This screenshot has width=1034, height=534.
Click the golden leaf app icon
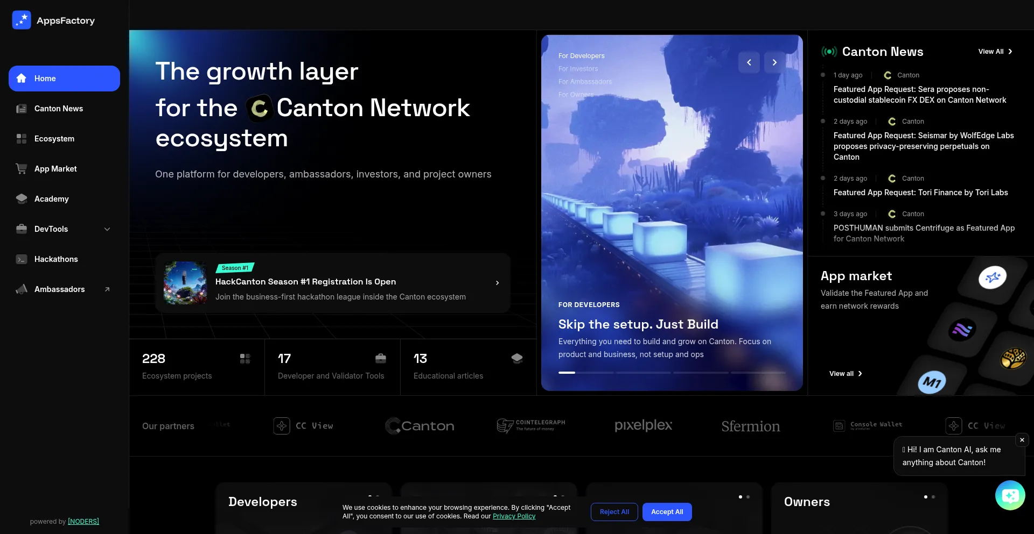coord(1013,358)
